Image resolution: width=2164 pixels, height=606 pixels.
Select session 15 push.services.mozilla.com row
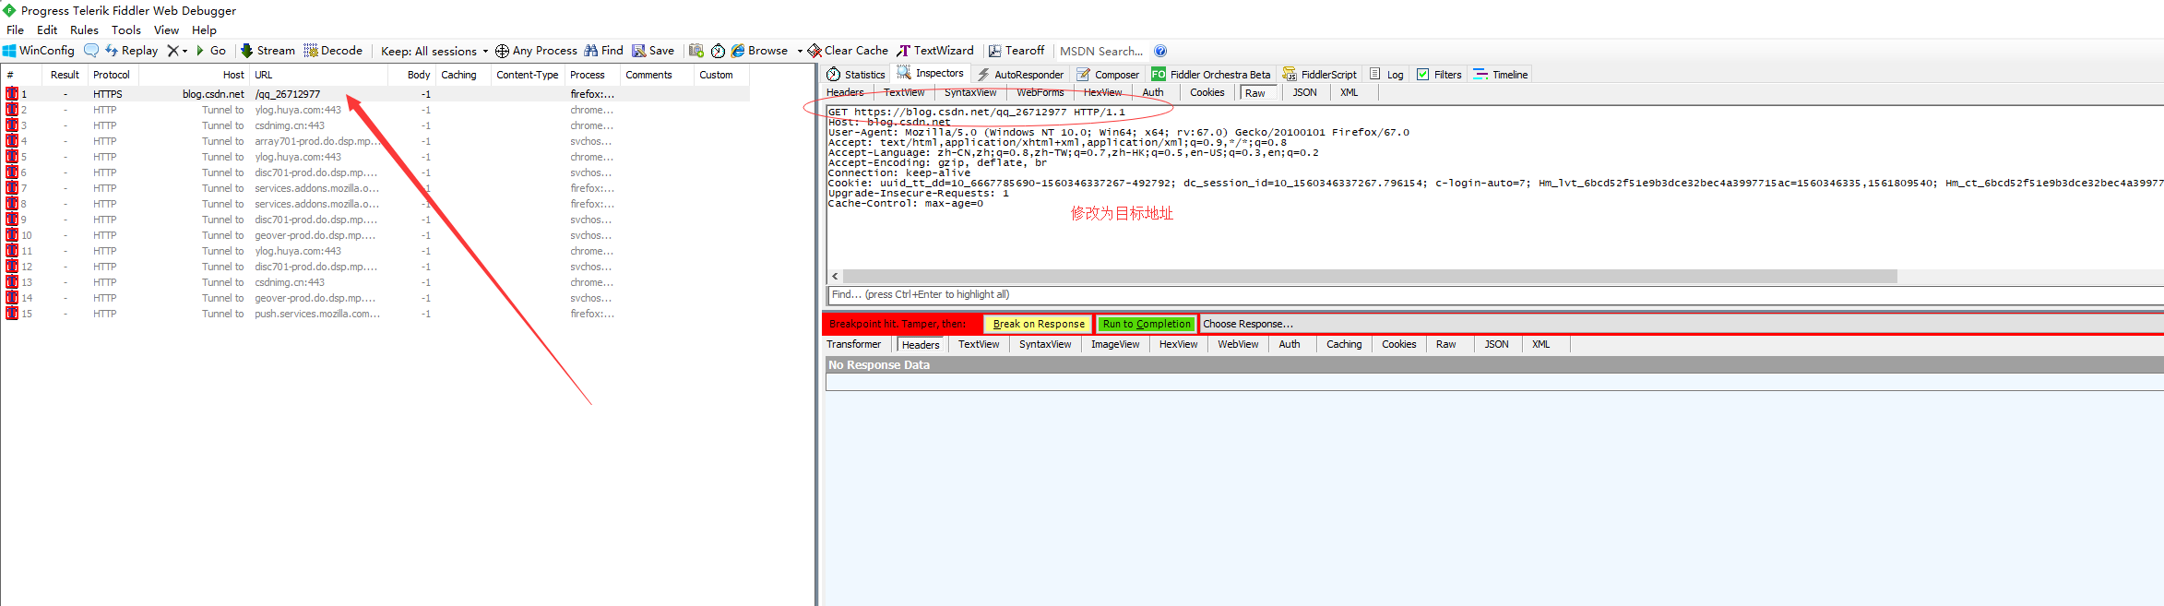(375, 314)
